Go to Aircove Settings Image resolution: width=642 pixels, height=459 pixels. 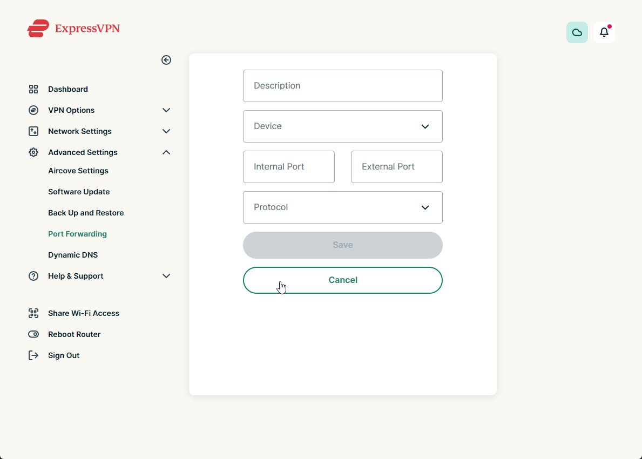tap(78, 171)
